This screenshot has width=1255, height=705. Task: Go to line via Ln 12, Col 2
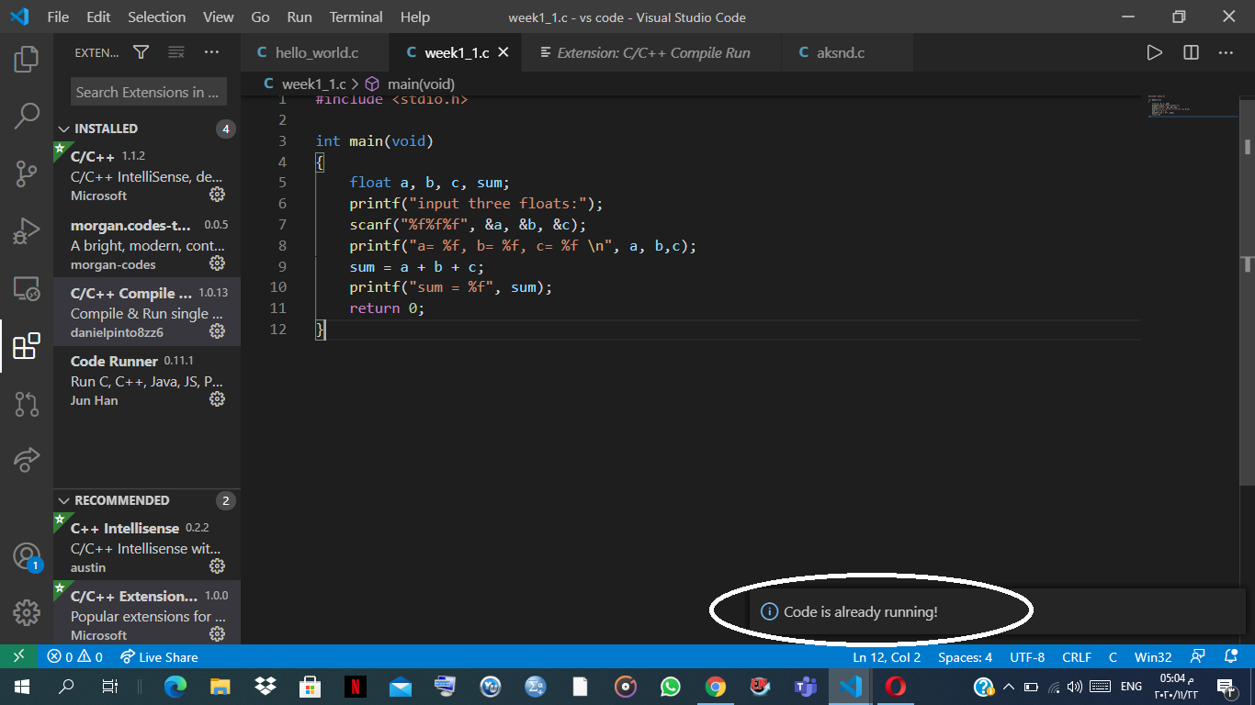(x=887, y=657)
